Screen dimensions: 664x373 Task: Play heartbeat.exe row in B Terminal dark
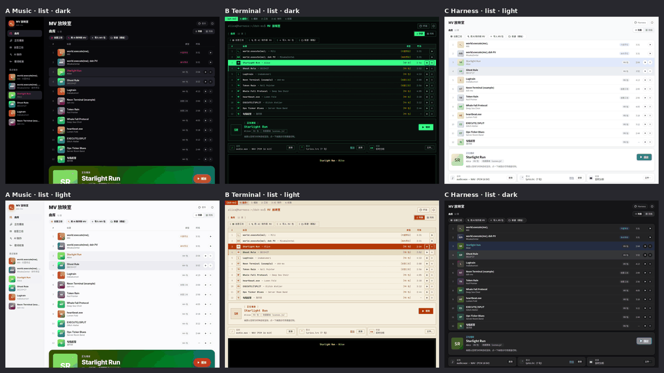(x=428, y=96)
